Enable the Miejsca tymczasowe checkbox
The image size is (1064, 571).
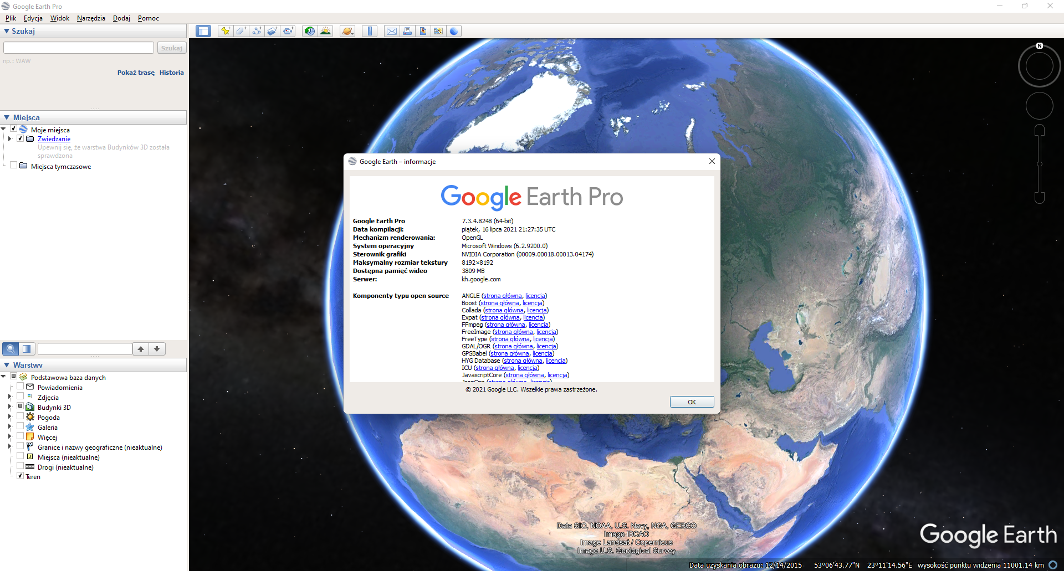tap(14, 166)
